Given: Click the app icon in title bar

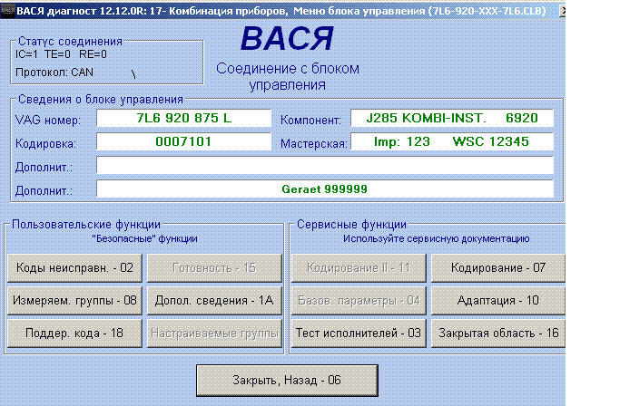Looking at the screenshot, I should 7,11.
